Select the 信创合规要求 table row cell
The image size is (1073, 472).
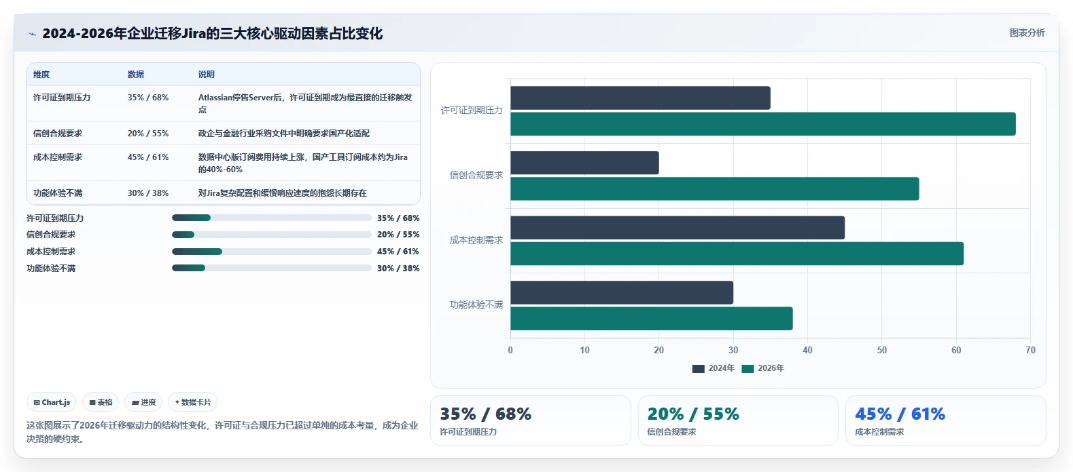pyautogui.click(x=58, y=134)
